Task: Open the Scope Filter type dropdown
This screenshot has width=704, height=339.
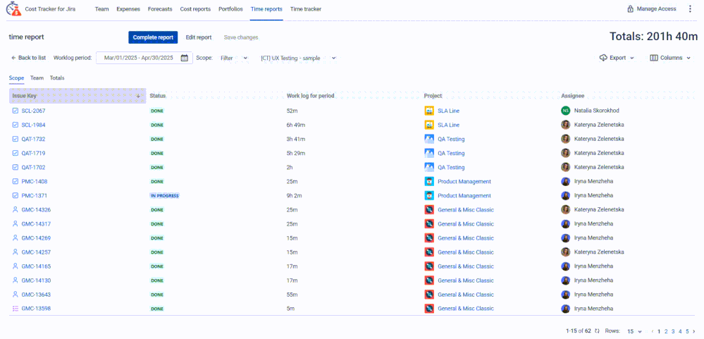Action: coord(234,58)
